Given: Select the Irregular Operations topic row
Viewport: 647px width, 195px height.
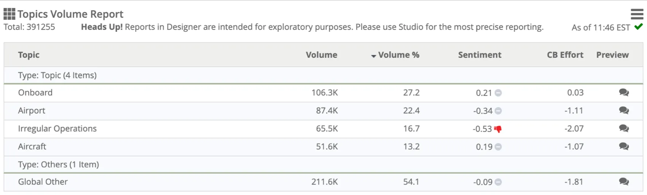Looking at the screenshot, I should tap(57, 129).
